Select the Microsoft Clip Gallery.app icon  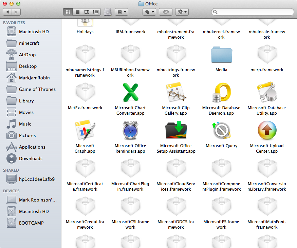(x=176, y=92)
